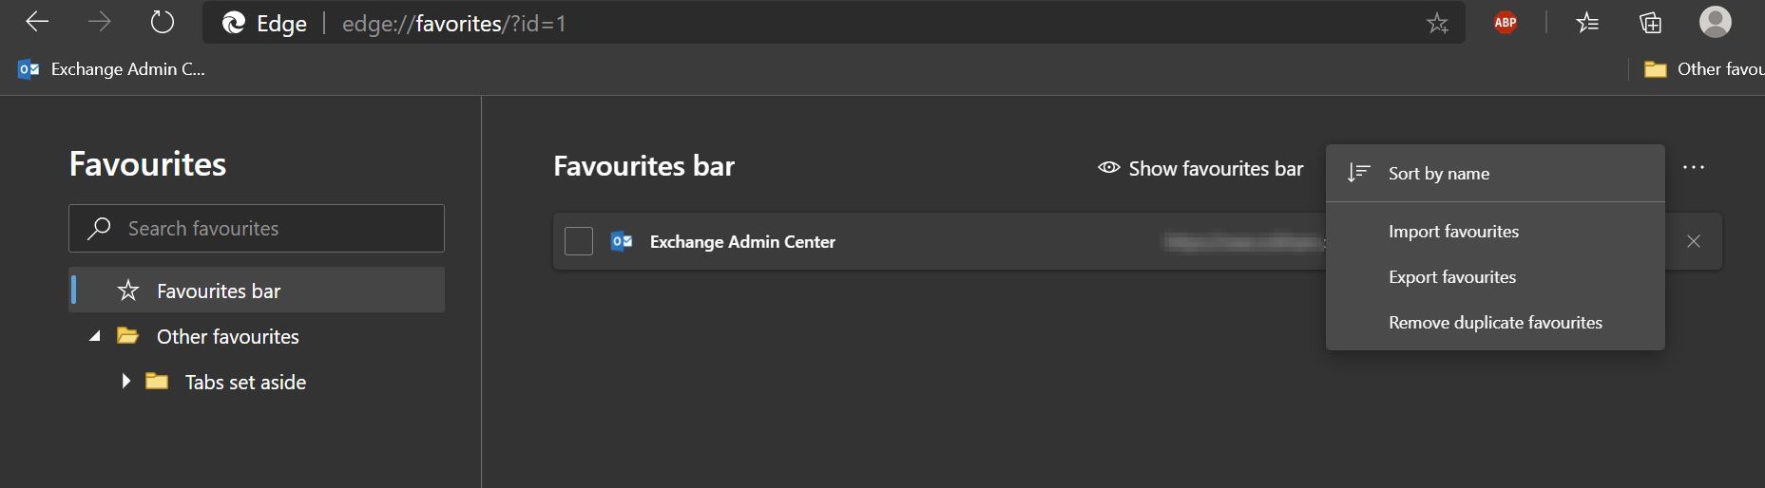Reload the page with refresh icon
This screenshot has width=1765, height=488.
(x=163, y=22)
